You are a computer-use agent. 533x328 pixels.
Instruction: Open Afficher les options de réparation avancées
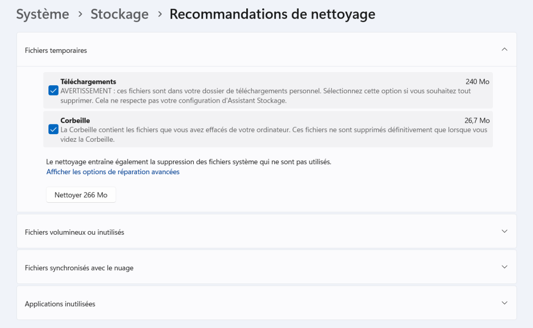coord(113,172)
